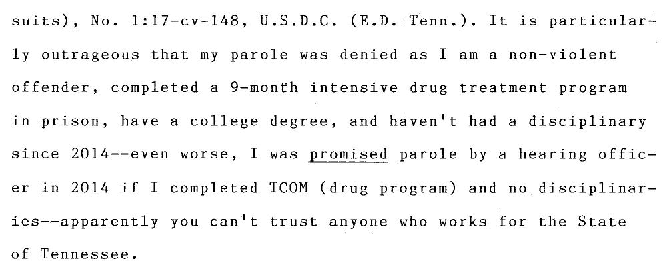671x279 pixels.
Task: Click the underlined word "promised"
Action: (x=348, y=156)
